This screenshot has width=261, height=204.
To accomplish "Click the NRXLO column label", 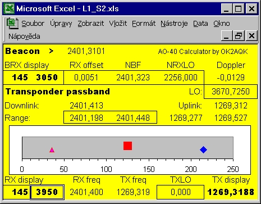I will point(181,65).
